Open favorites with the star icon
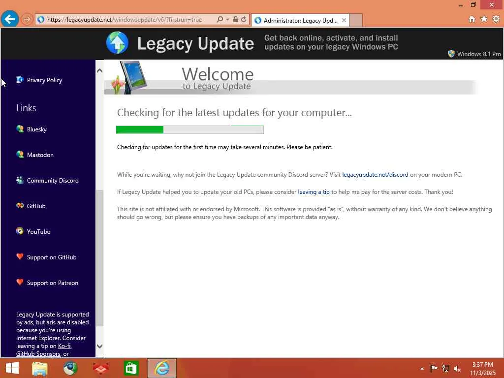 (x=484, y=19)
